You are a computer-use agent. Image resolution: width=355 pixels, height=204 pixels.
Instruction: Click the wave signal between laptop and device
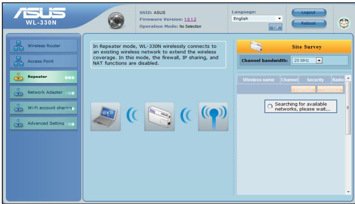tap(133, 115)
